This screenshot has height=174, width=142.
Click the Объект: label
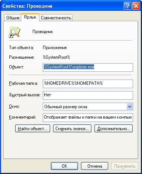coord(16,67)
